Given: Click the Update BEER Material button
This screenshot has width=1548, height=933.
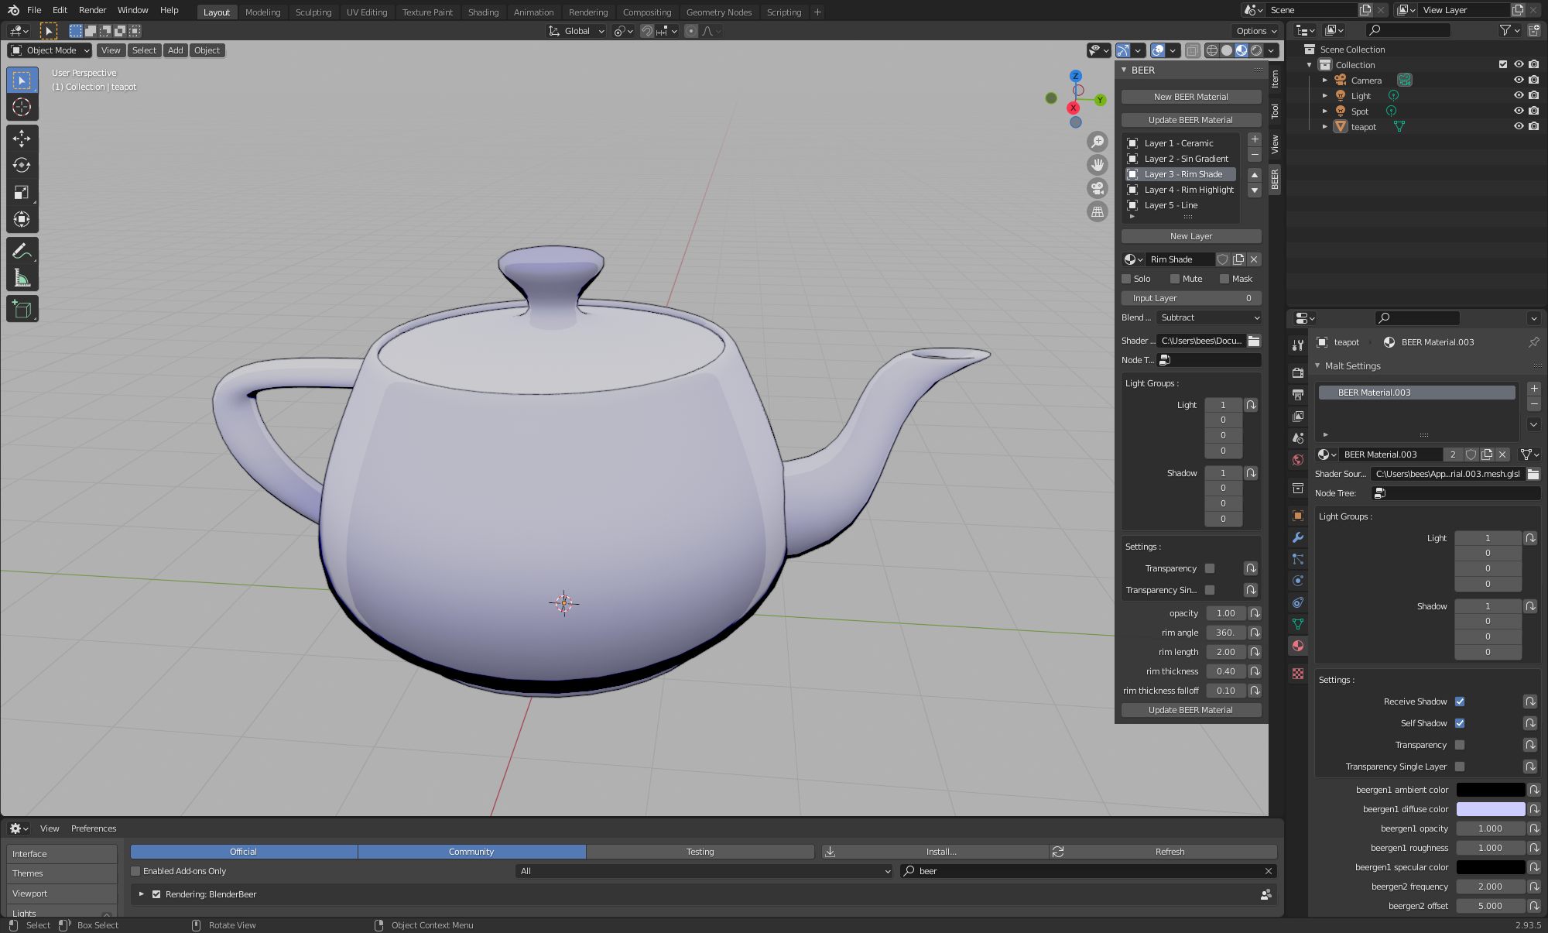Looking at the screenshot, I should tap(1190, 119).
